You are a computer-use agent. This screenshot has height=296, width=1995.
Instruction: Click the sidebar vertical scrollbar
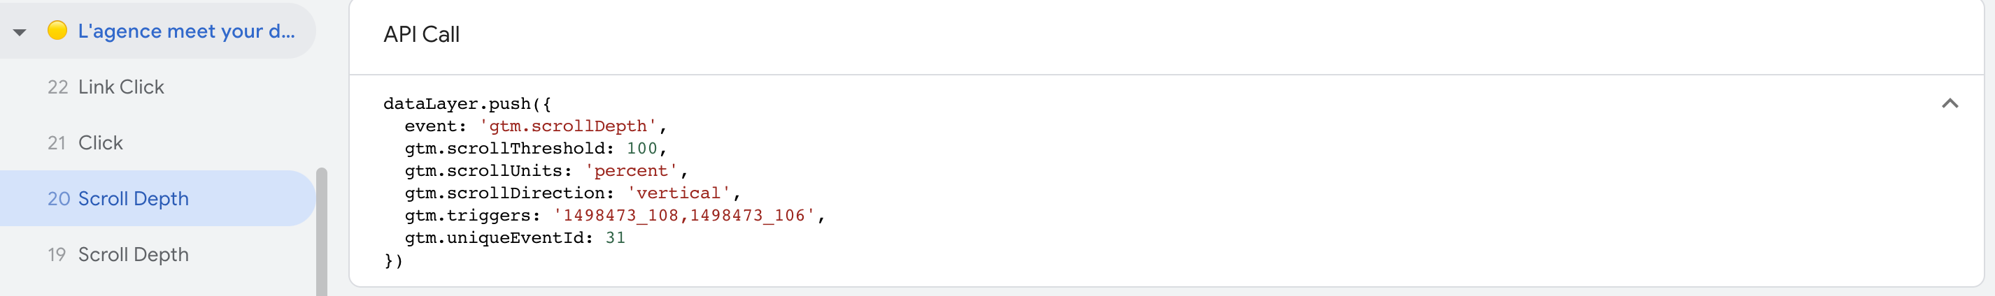click(321, 232)
